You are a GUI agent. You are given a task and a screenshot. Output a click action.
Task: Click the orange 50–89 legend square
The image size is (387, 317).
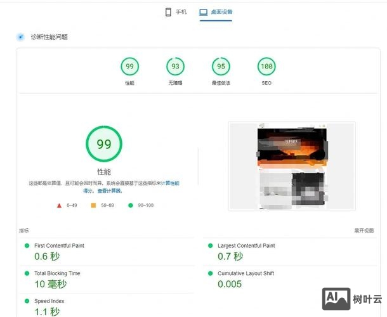(93, 205)
